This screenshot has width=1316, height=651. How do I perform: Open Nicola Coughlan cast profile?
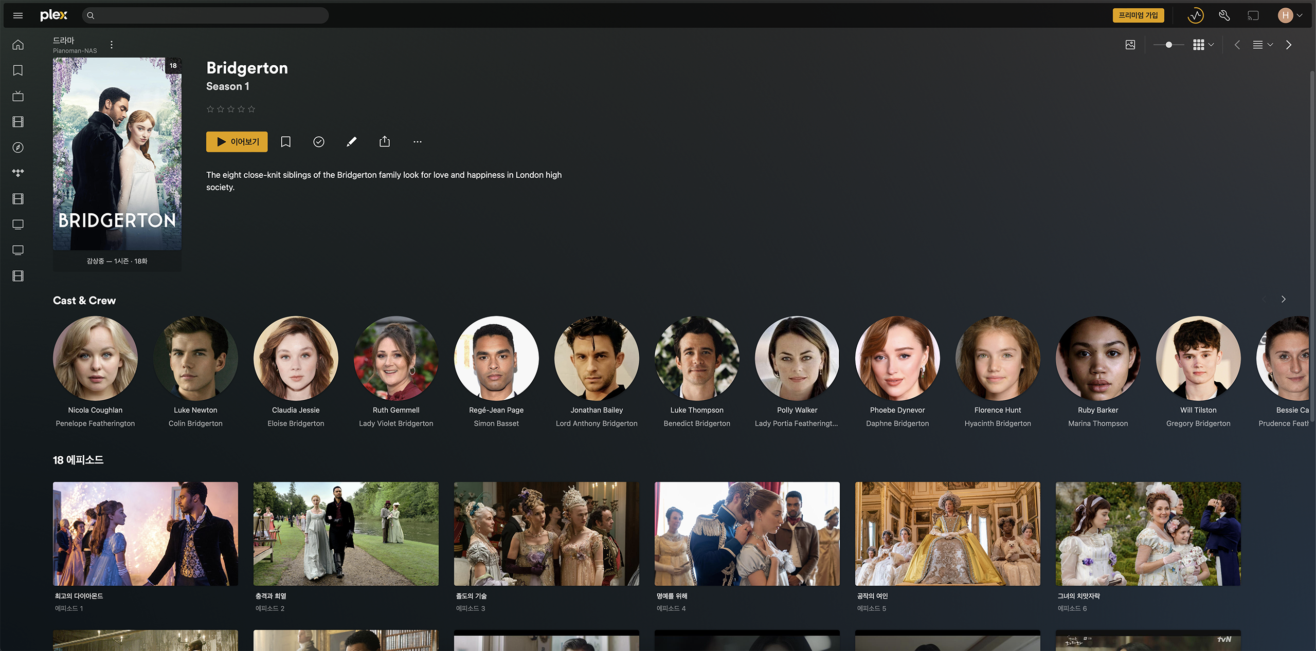tap(95, 358)
